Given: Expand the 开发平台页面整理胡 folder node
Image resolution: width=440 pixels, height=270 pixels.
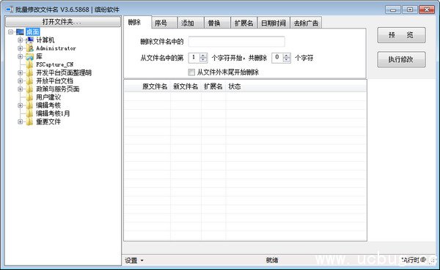Looking at the screenshot, I should [x=21, y=73].
